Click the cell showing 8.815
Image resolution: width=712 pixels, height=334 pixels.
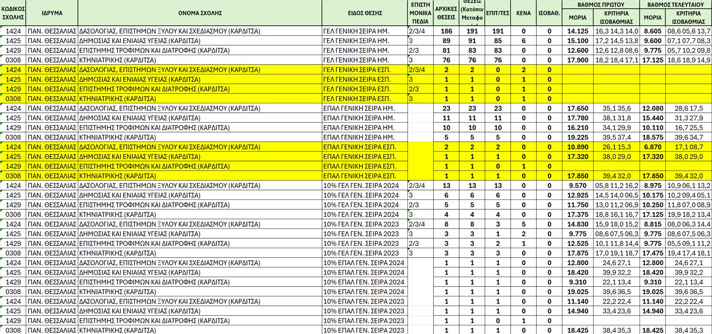coord(653,224)
